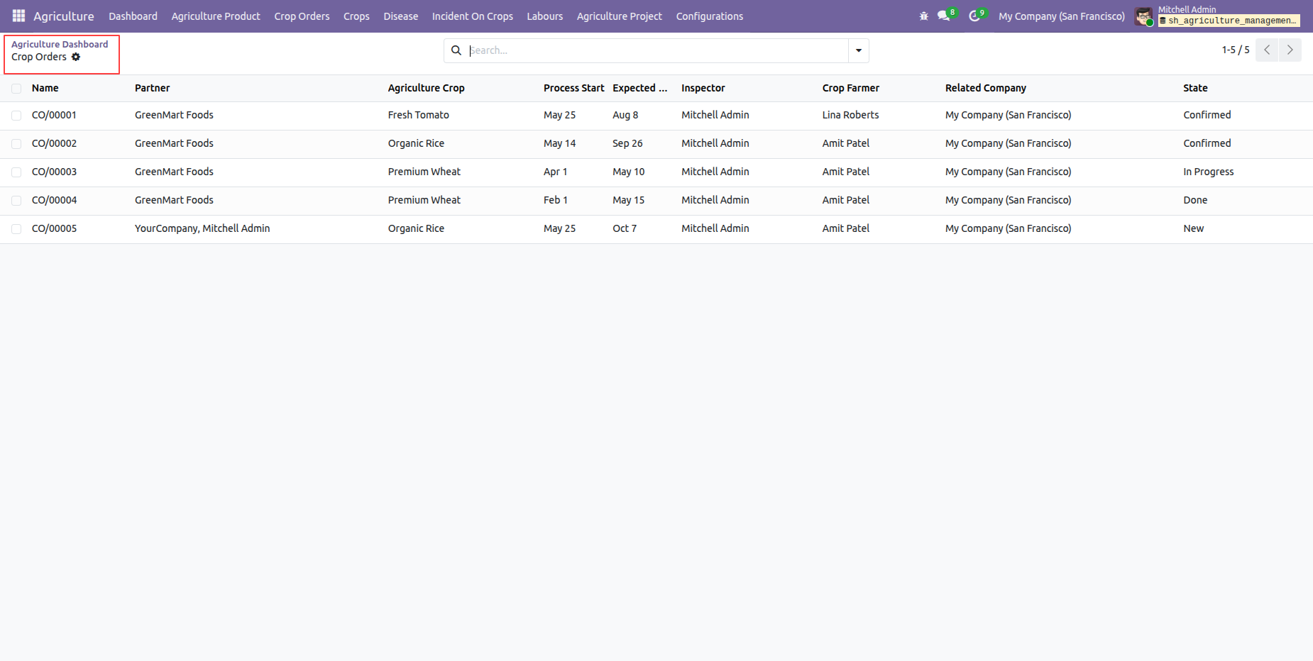This screenshot has height=661, width=1313.
Task: Click the YourCompany, Mitchell Admin partner cell
Action: tap(202, 228)
